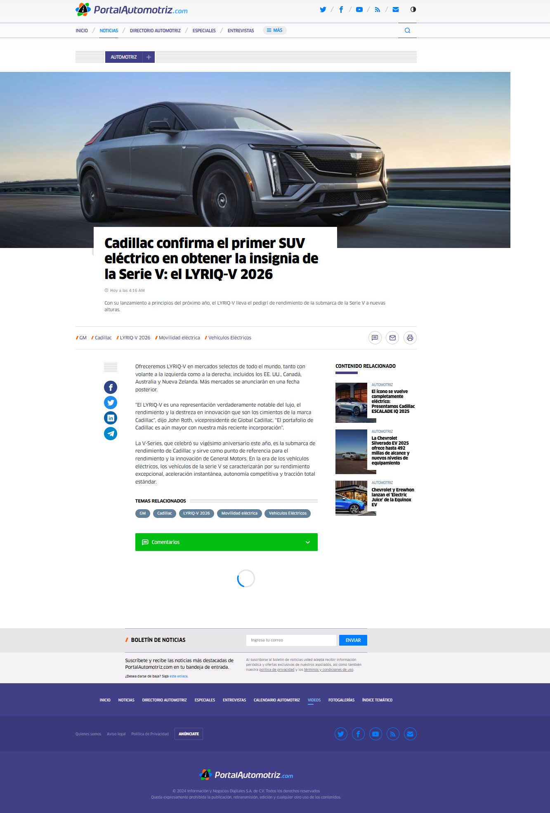This screenshot has height=813, width=550.
Task: Open the MÁS menu dropdown
Action: coord(275,31)
